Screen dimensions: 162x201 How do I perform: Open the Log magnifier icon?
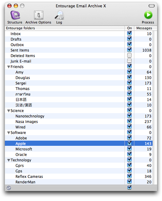point(59,15)
